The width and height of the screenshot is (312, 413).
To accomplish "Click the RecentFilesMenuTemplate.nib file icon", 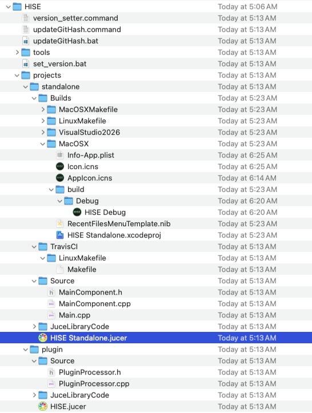I will 60,223.
